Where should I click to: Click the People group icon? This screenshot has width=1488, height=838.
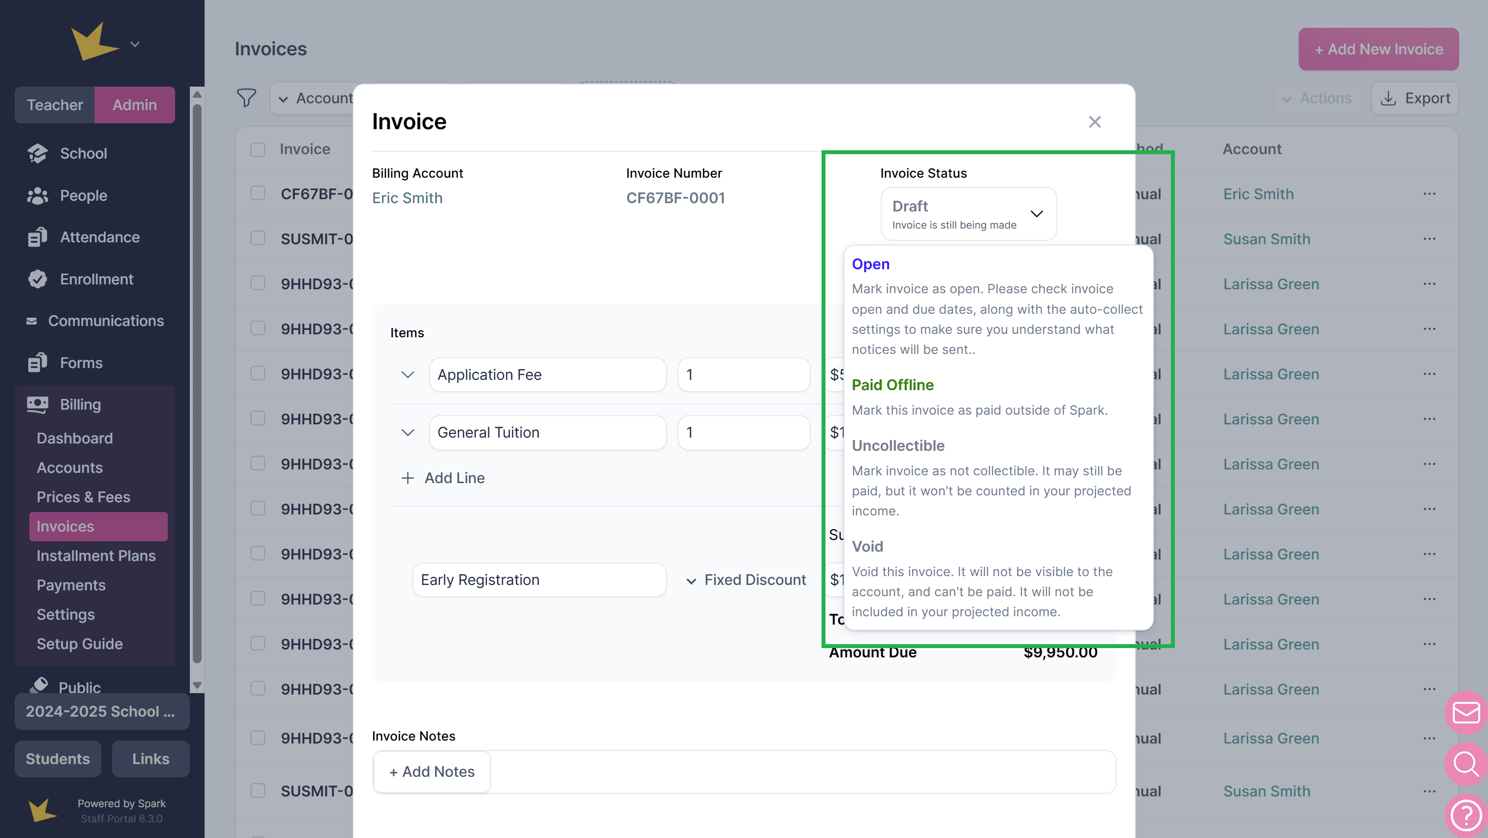pos(38,196)
